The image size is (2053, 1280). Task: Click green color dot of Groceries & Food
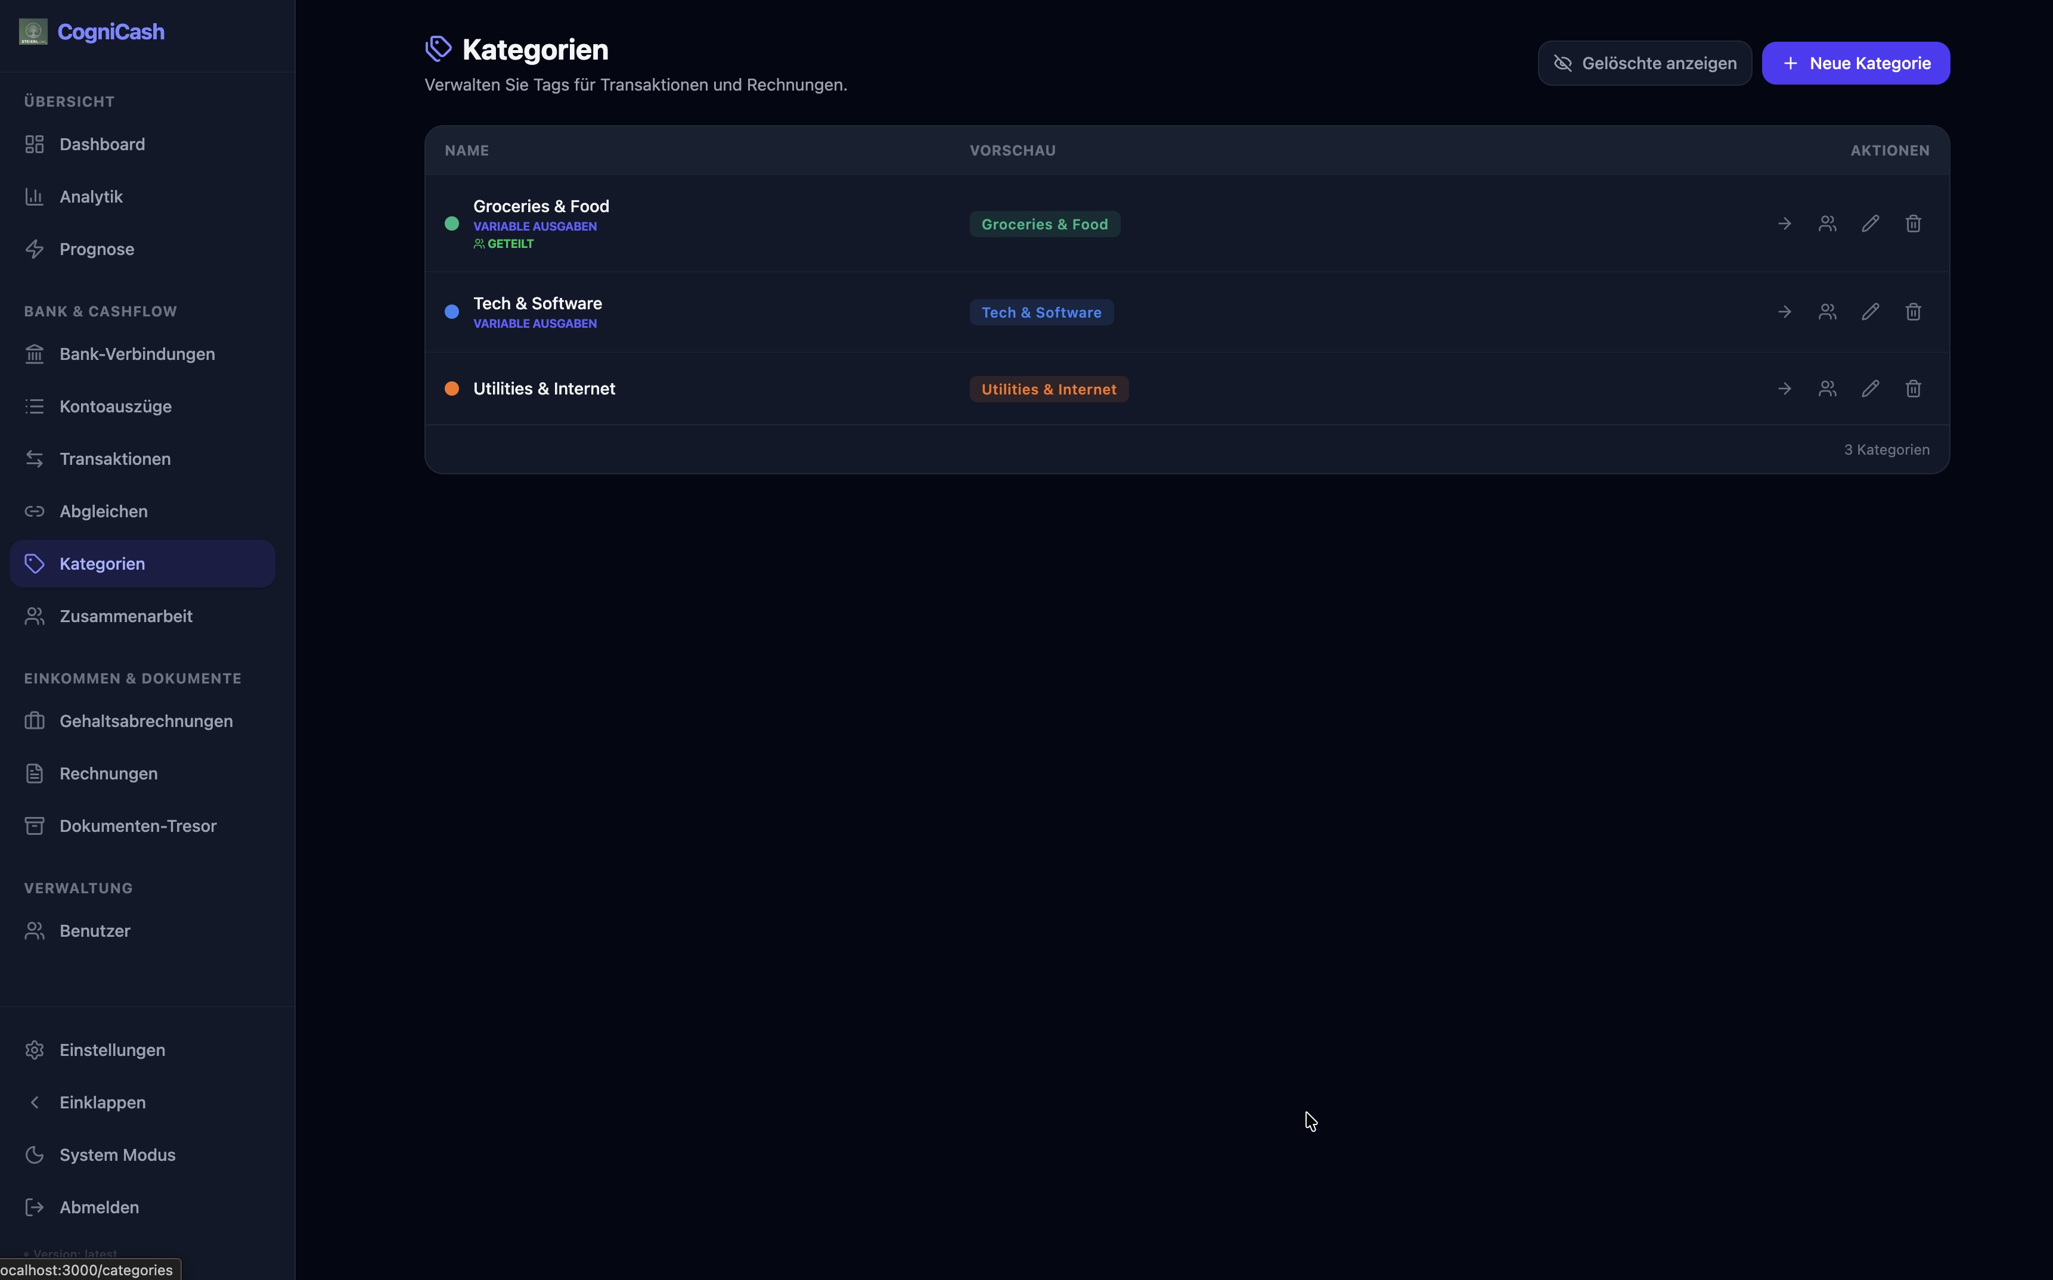[x=452, y=223]
